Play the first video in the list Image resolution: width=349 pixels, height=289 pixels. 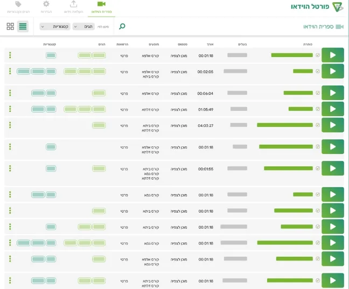[x=332, y=55]
